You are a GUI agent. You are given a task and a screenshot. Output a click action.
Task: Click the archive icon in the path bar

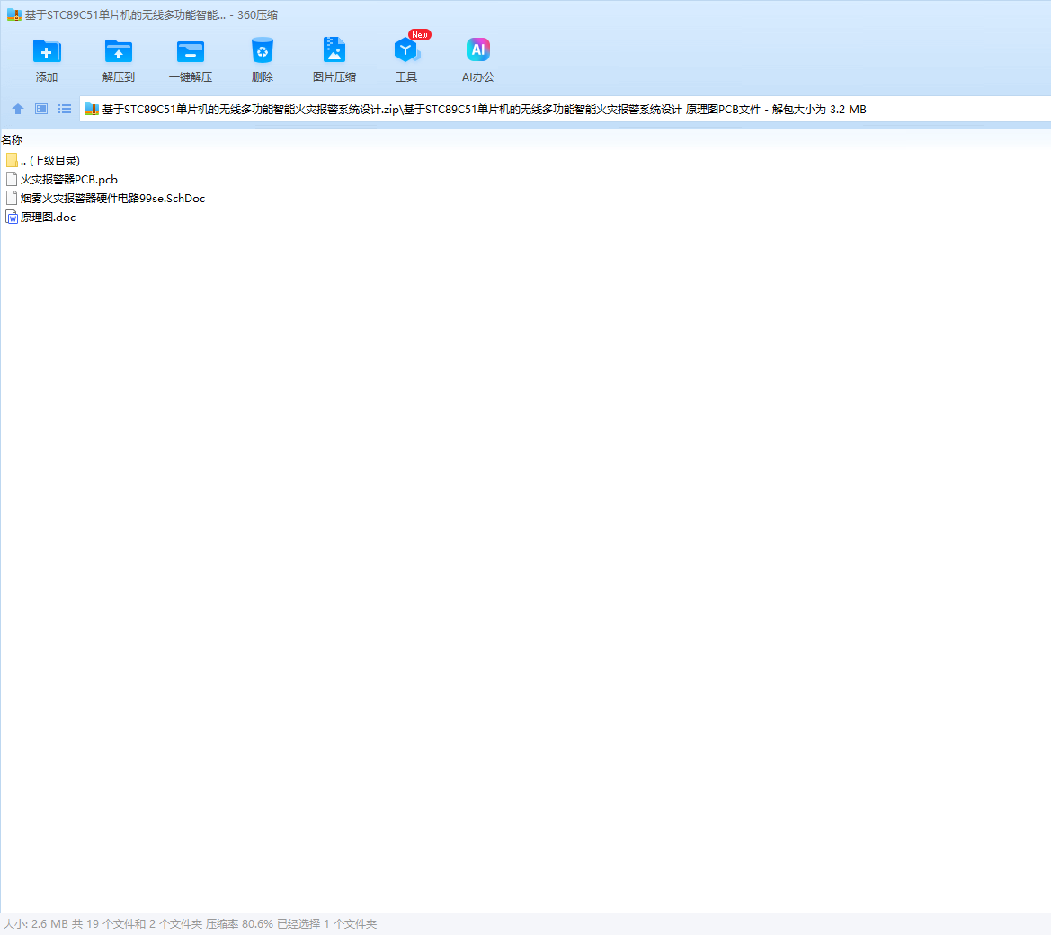(x=92, y=110)
